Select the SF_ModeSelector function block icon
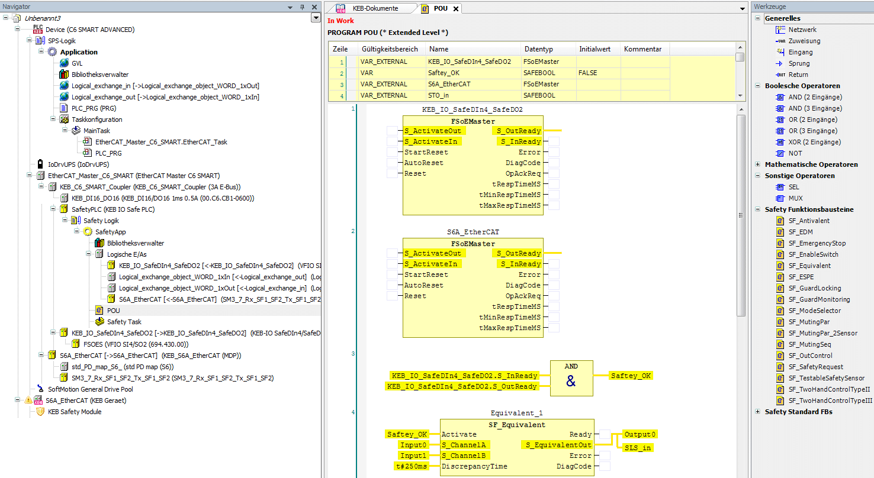 coord(780,311)
